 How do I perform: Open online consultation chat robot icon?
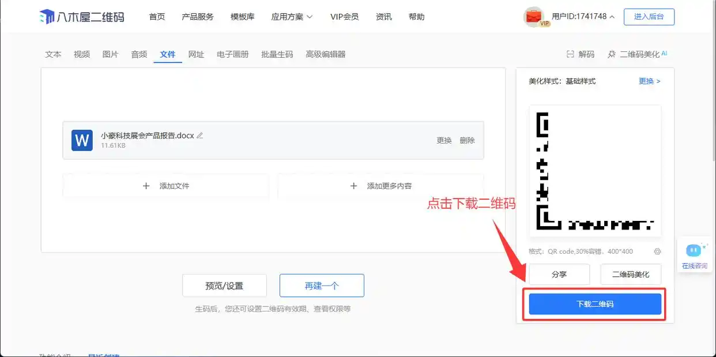(694, 250)
